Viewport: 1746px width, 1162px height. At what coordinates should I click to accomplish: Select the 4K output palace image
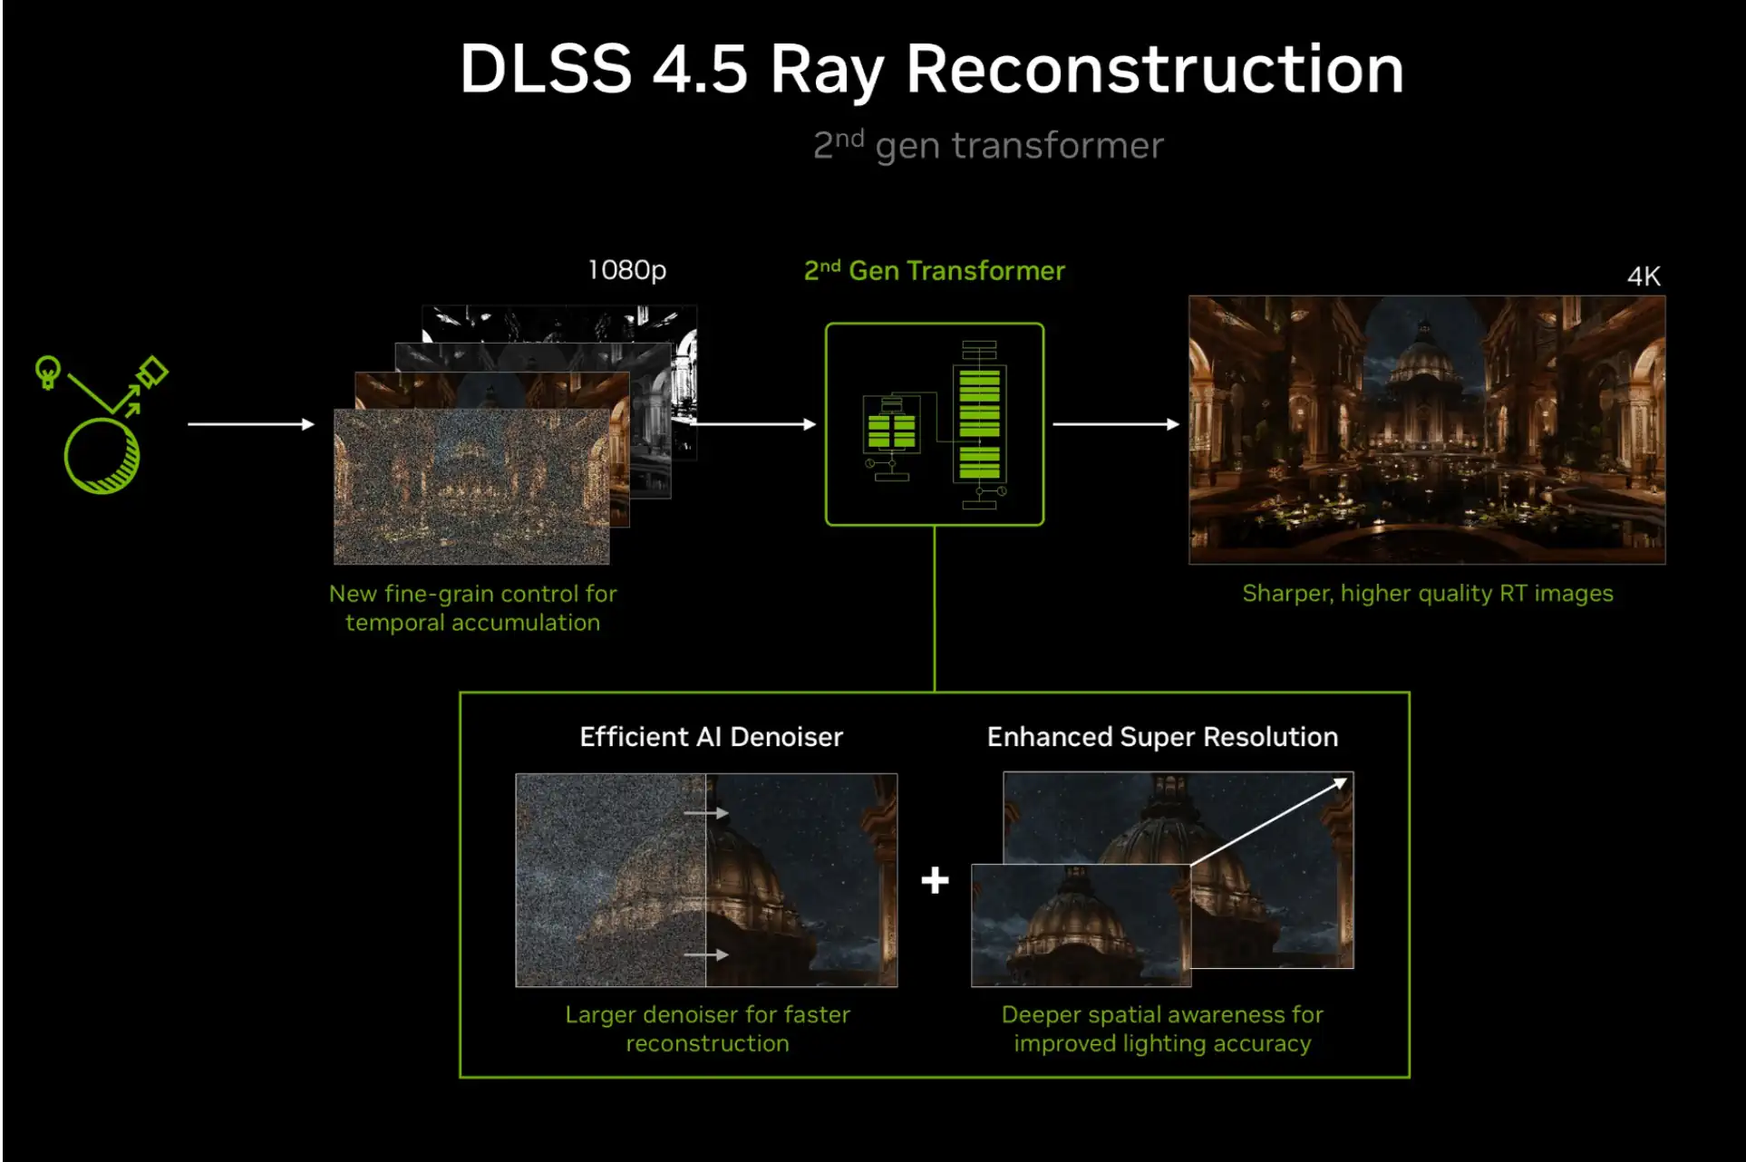click(x=1427, y=430)
